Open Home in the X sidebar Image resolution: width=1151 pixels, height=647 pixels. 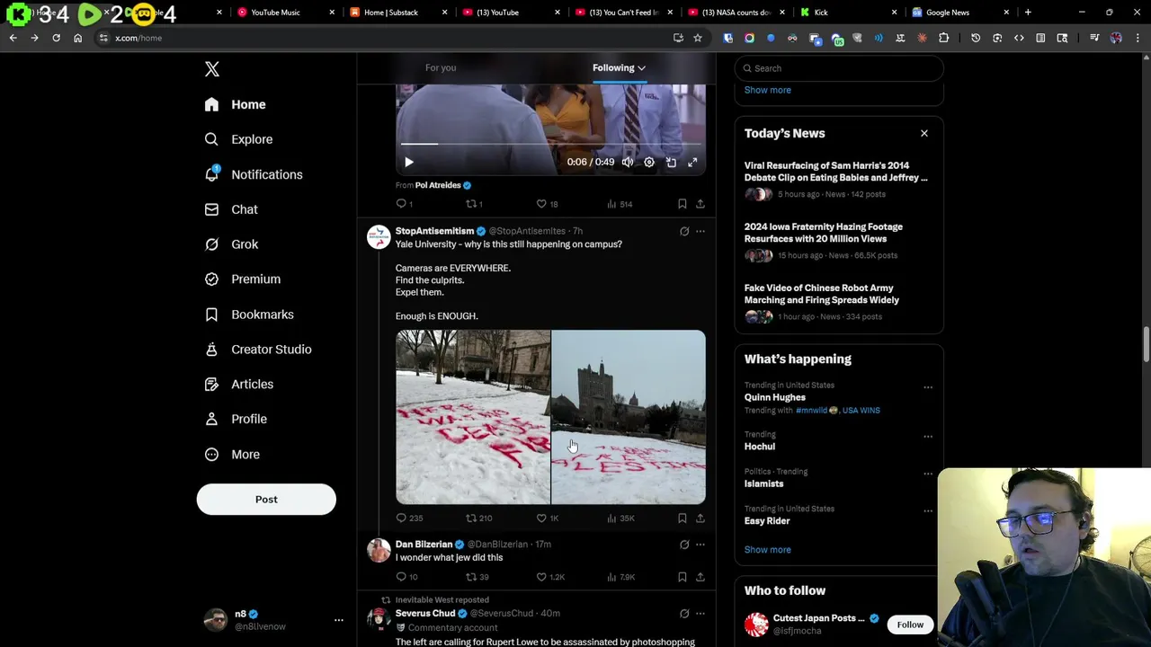(235, 104)
